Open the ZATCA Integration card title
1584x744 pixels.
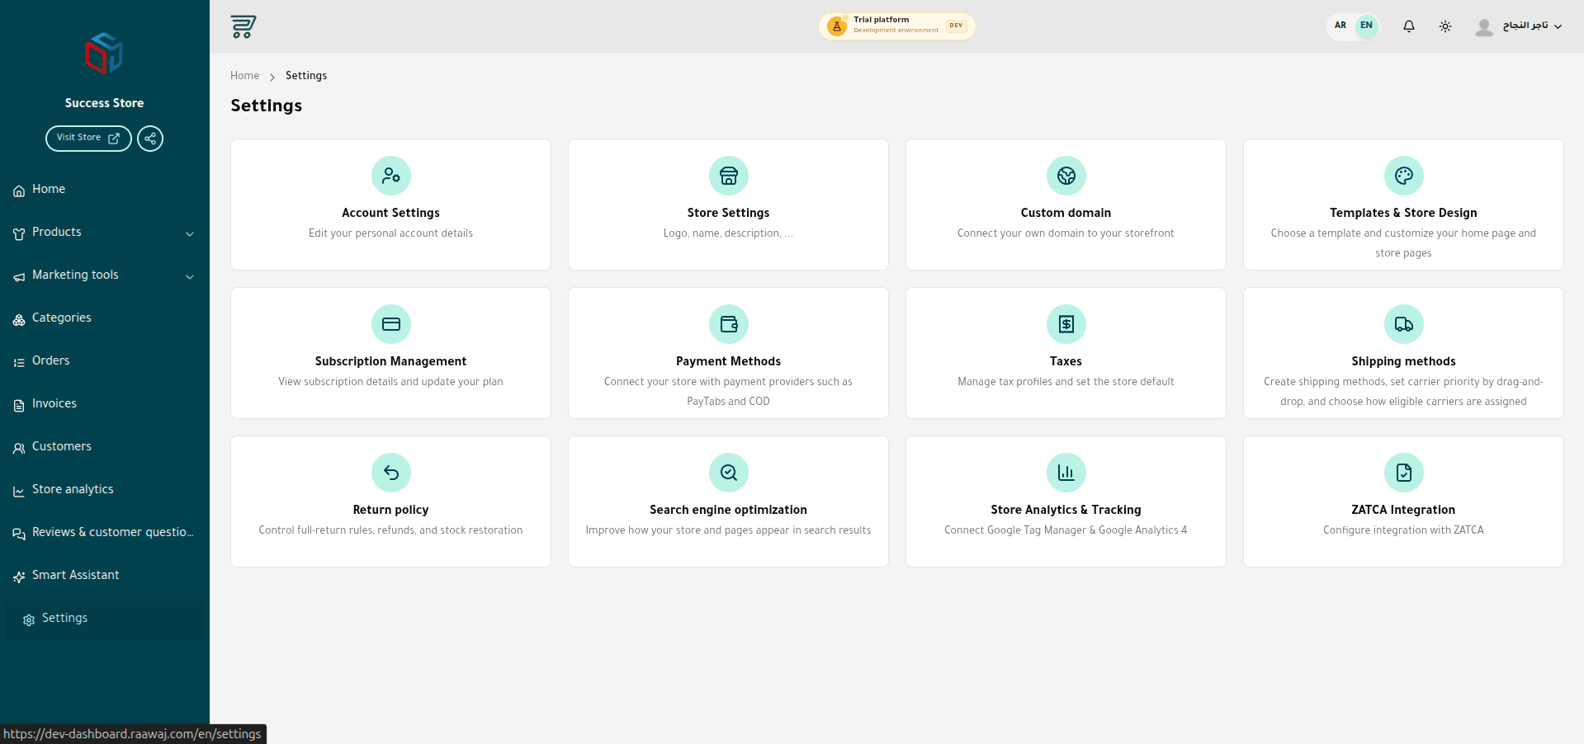[x=1403, y=510]
